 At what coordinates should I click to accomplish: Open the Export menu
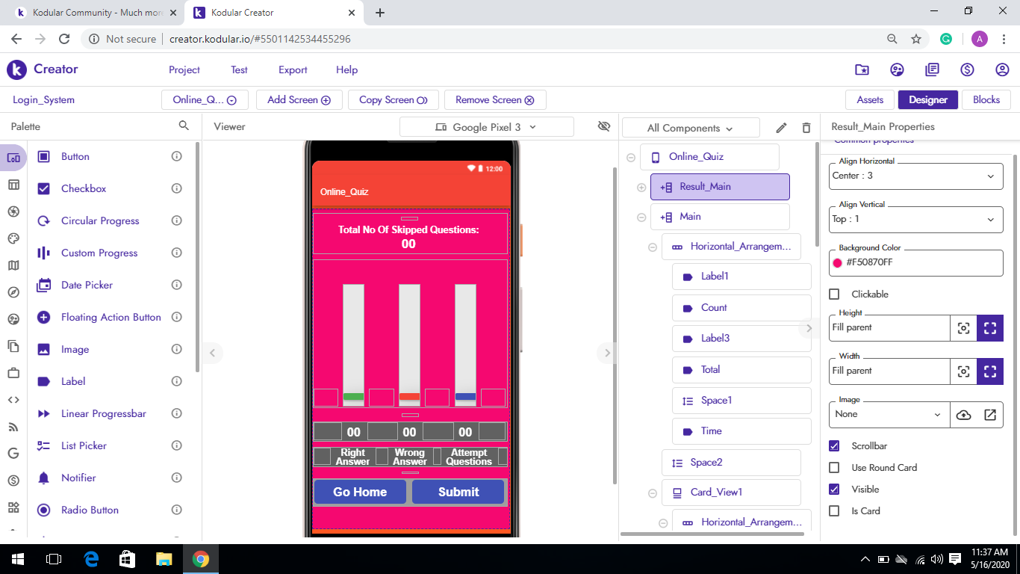pyautogui.click(x=293, y=70)
